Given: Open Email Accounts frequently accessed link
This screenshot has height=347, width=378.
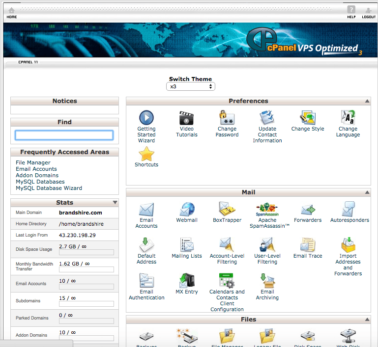Looking at the screenshot, I should (36, 169).
